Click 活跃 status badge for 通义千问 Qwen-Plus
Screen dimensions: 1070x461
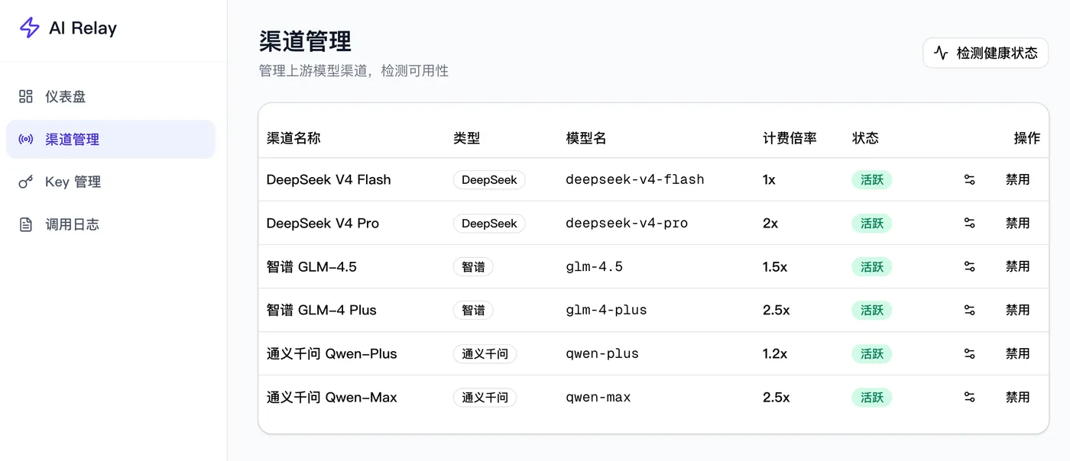click(x=872, y=353)
